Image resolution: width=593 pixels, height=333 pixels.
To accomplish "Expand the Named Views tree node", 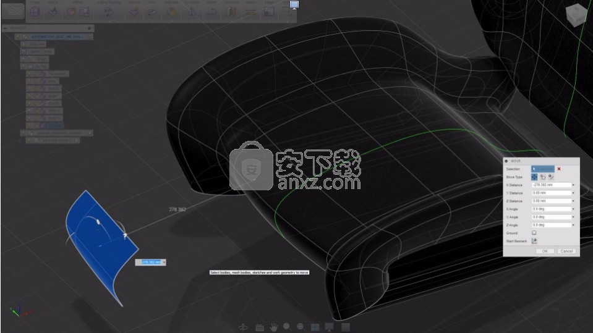I will 15,51.
